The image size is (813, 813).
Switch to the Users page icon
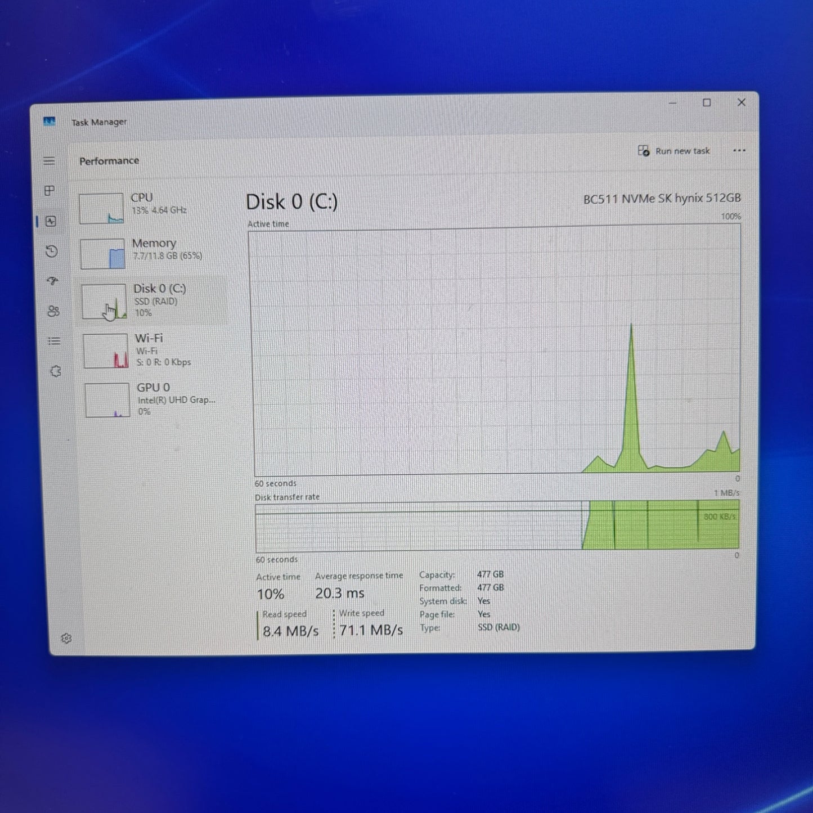(x=53, y=311)
